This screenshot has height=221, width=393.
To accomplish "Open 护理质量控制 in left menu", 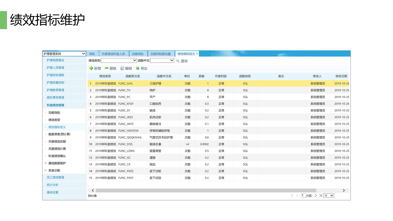I will tap(55, 83).
